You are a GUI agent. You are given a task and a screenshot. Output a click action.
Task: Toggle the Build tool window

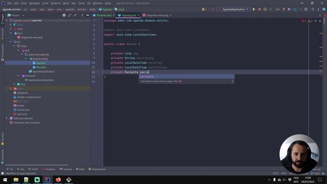click(80, 169)
